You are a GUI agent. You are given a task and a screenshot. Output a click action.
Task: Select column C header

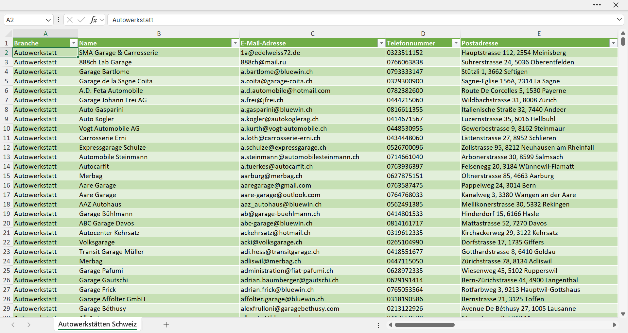click(x=313, y=34)
